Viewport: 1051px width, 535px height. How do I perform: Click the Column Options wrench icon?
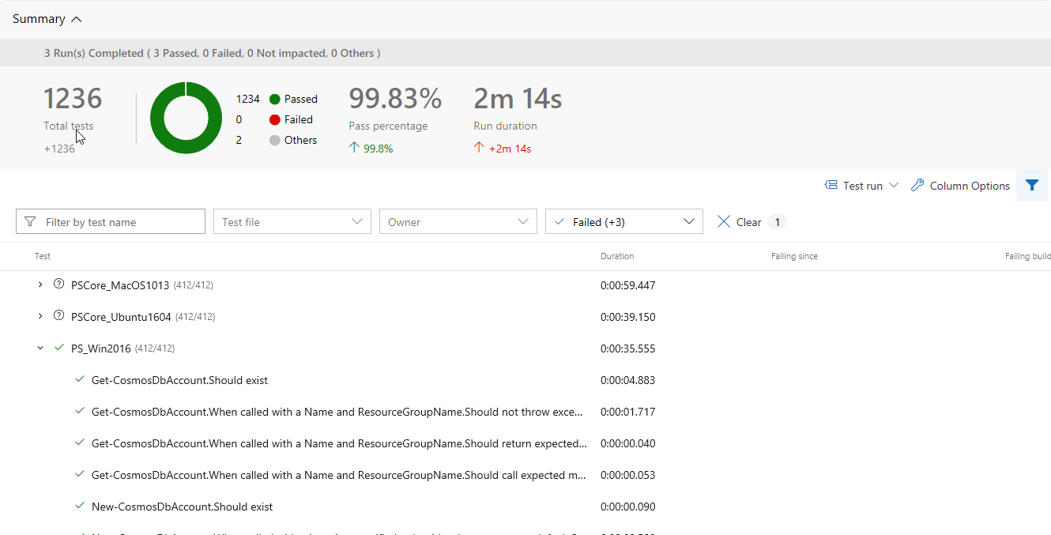[917, 185]
